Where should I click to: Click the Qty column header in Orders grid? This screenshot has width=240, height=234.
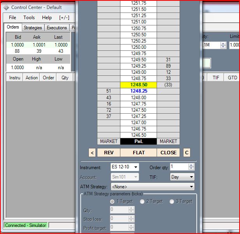(65, 78)
